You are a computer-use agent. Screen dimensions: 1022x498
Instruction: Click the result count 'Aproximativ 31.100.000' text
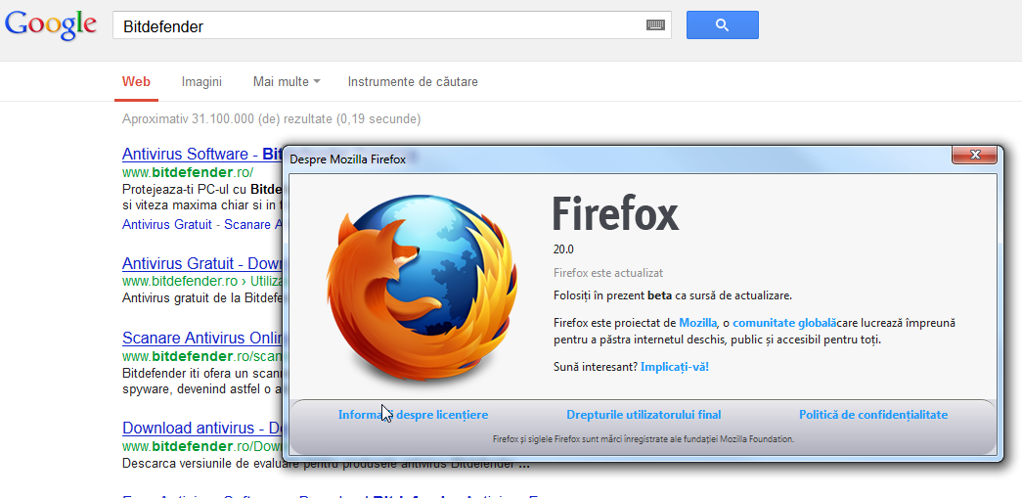point(271,119)
